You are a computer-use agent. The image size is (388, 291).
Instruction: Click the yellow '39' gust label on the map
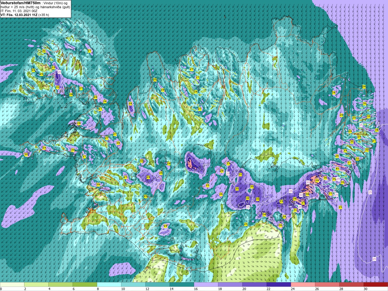pyautogui.click(x=317, y=180)
